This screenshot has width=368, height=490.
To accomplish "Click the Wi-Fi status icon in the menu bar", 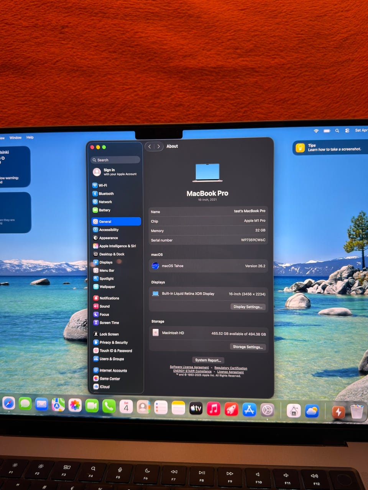I will click(x=316, y=131).
